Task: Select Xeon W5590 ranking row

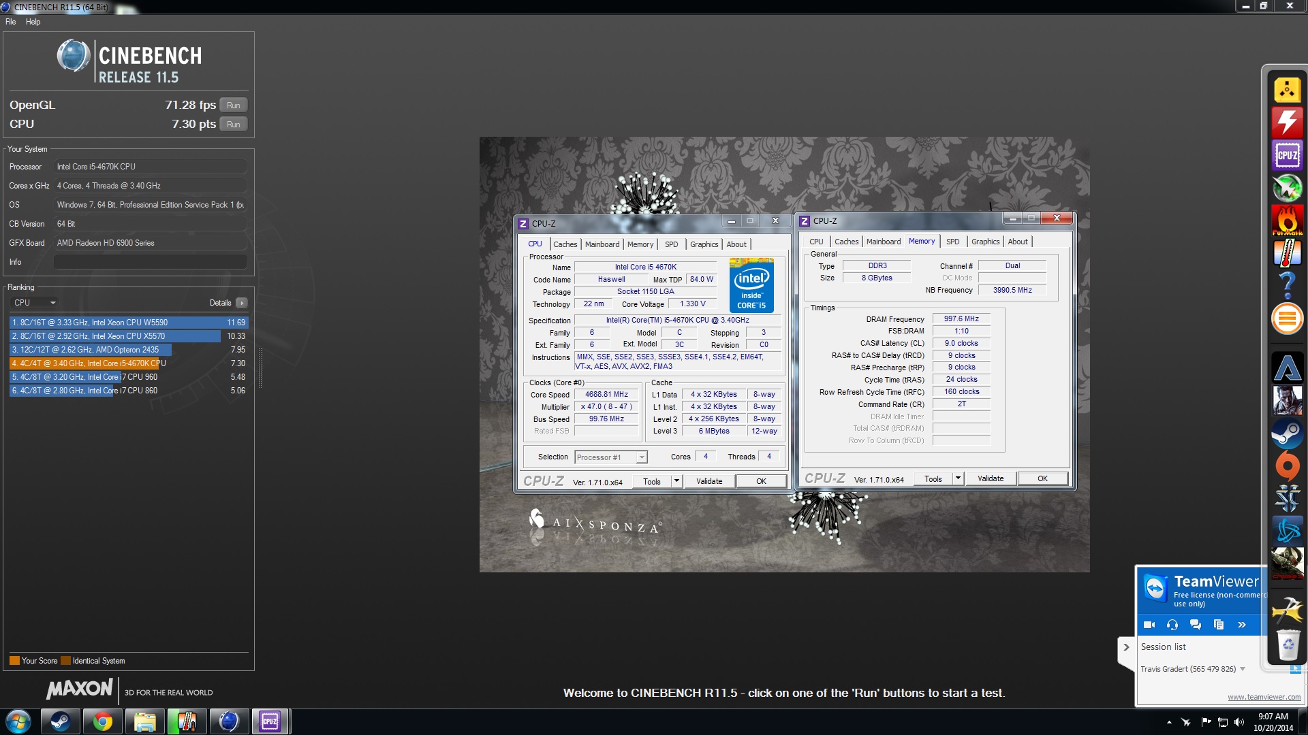Action: tap(128, 323)
